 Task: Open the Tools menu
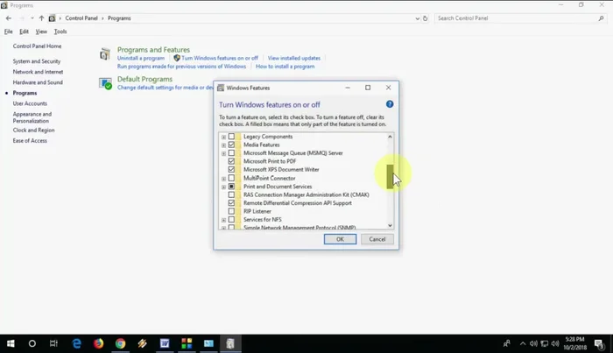[x=60, y=32]
